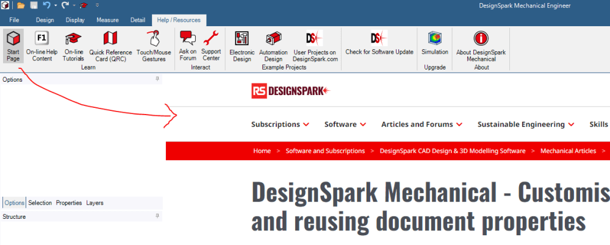Expand the Software web menu
This screenshot has height=245, width=610.
click(x=345, y=124)
